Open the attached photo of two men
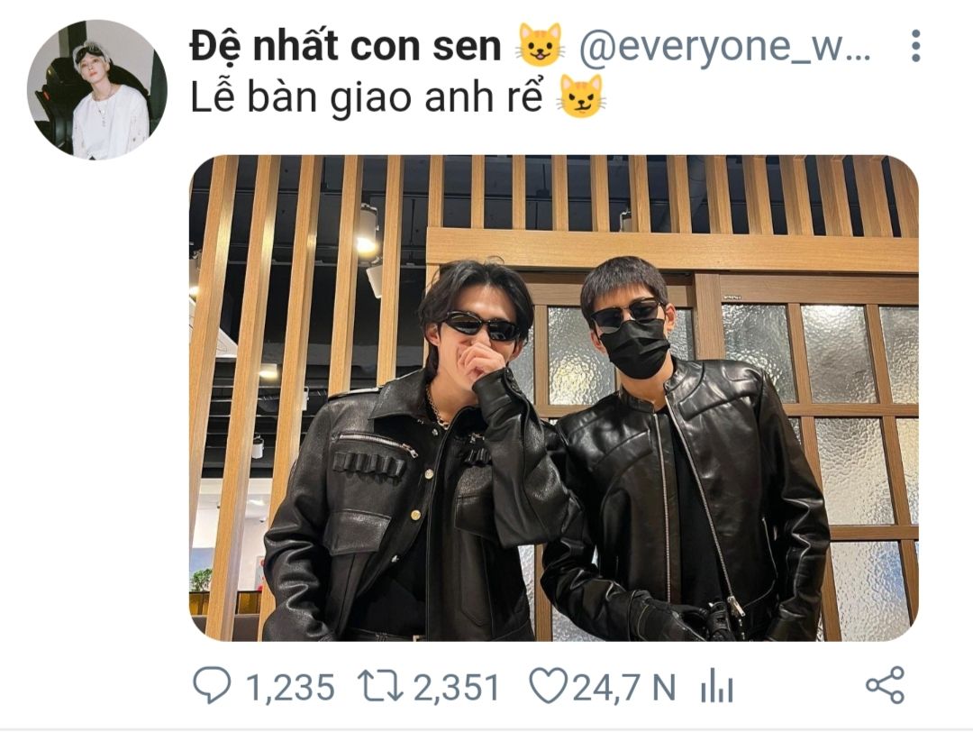 click(553, 398)
